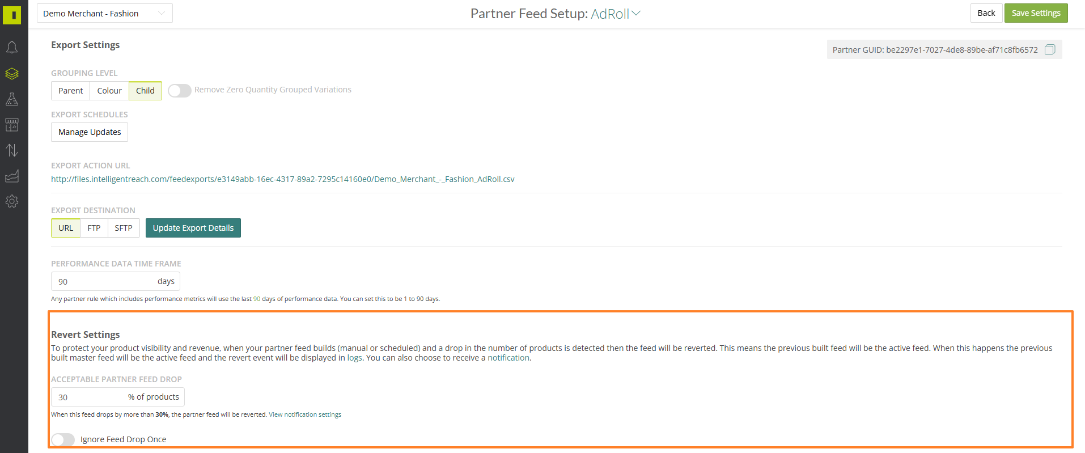Select Child grouping level
This screenshot has height=453, width=1085.
click(145, 91)
